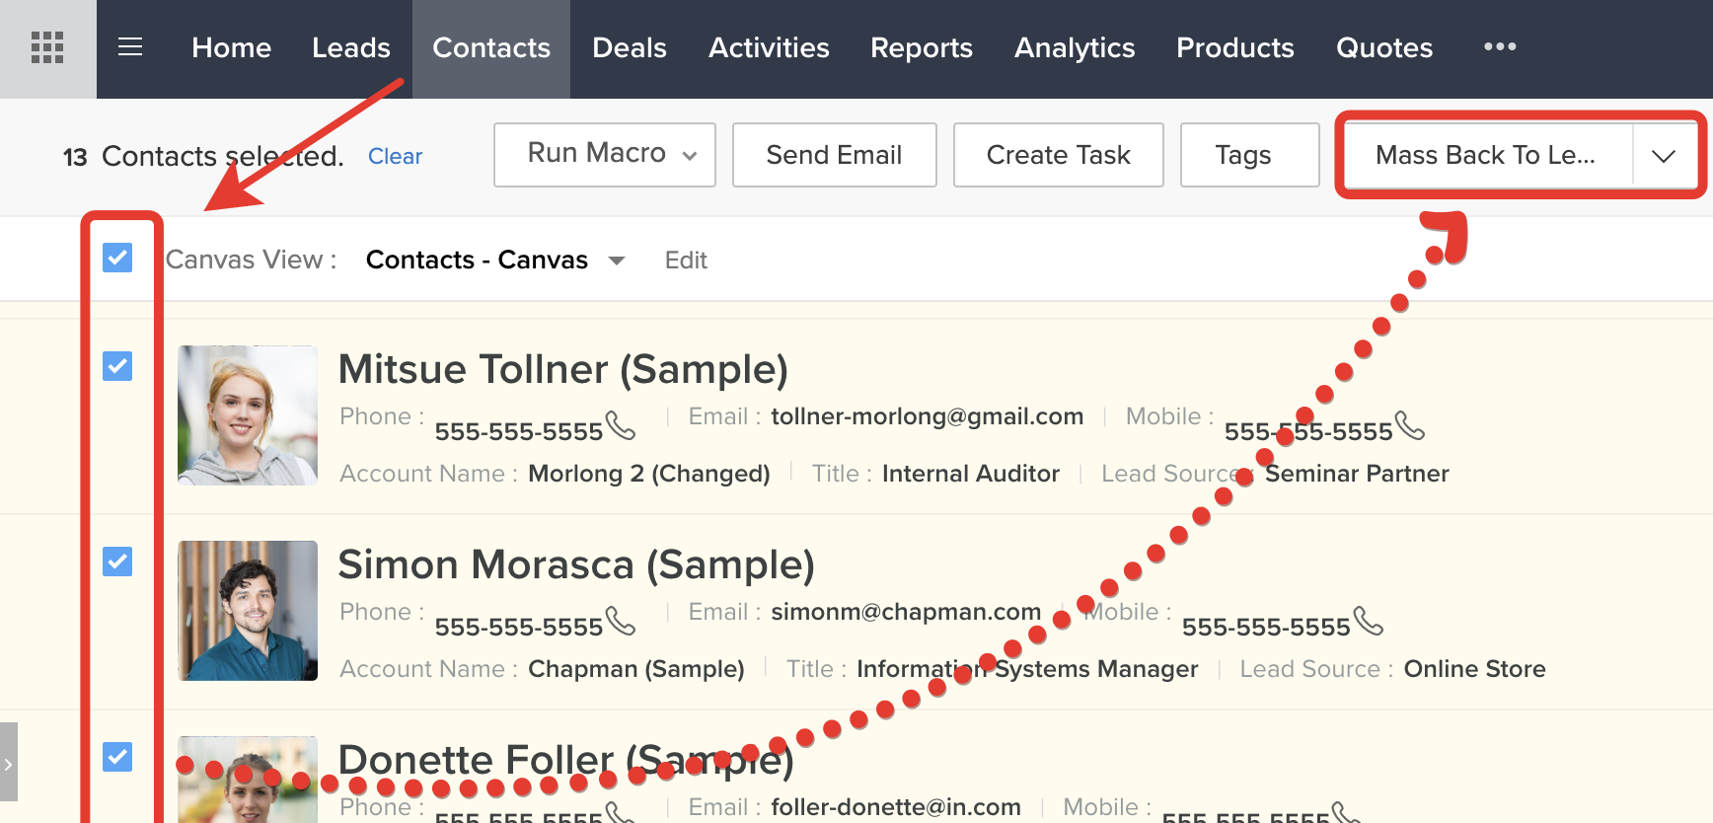Call Simon Morasca's phone number icon

621,621
